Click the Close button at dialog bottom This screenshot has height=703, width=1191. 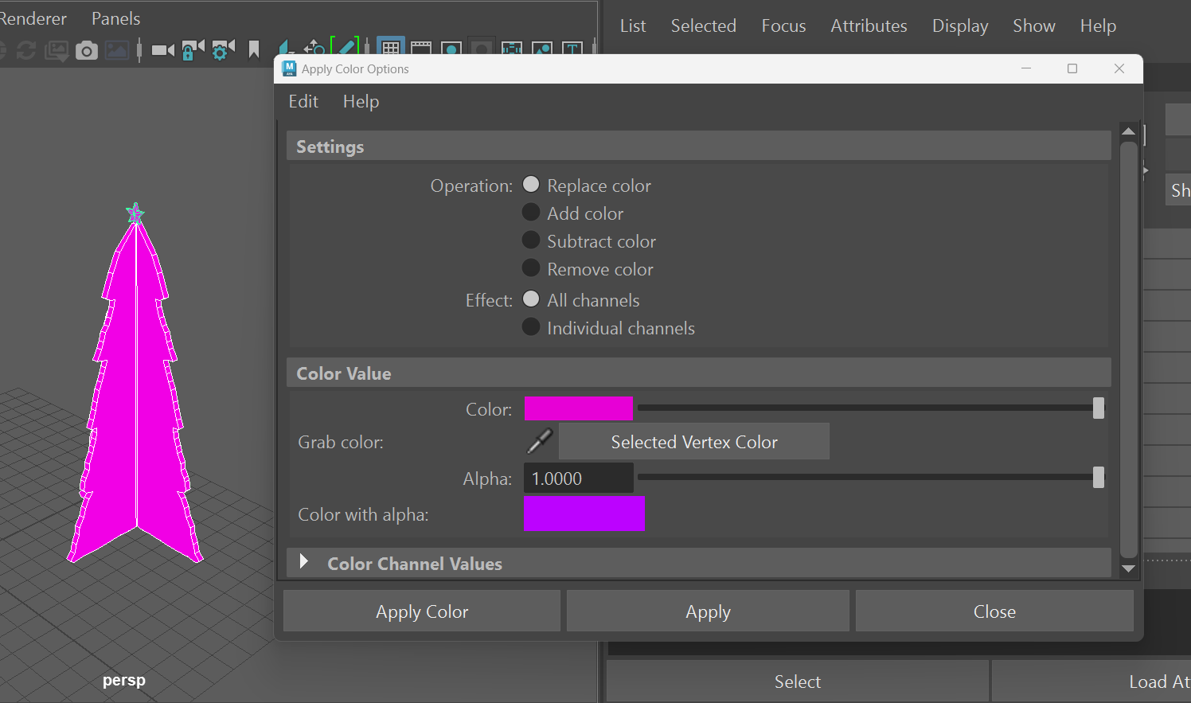[994, 611]
